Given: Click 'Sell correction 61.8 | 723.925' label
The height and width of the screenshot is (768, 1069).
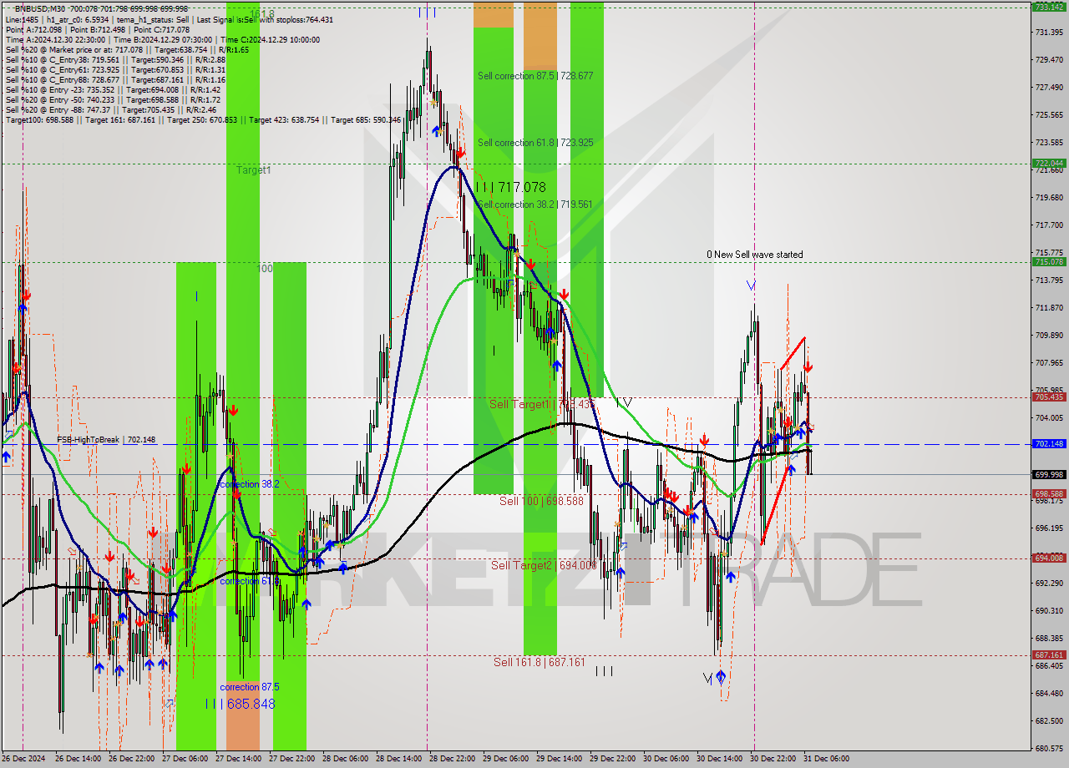Looking at the screenshot, I should click(535, 143).
